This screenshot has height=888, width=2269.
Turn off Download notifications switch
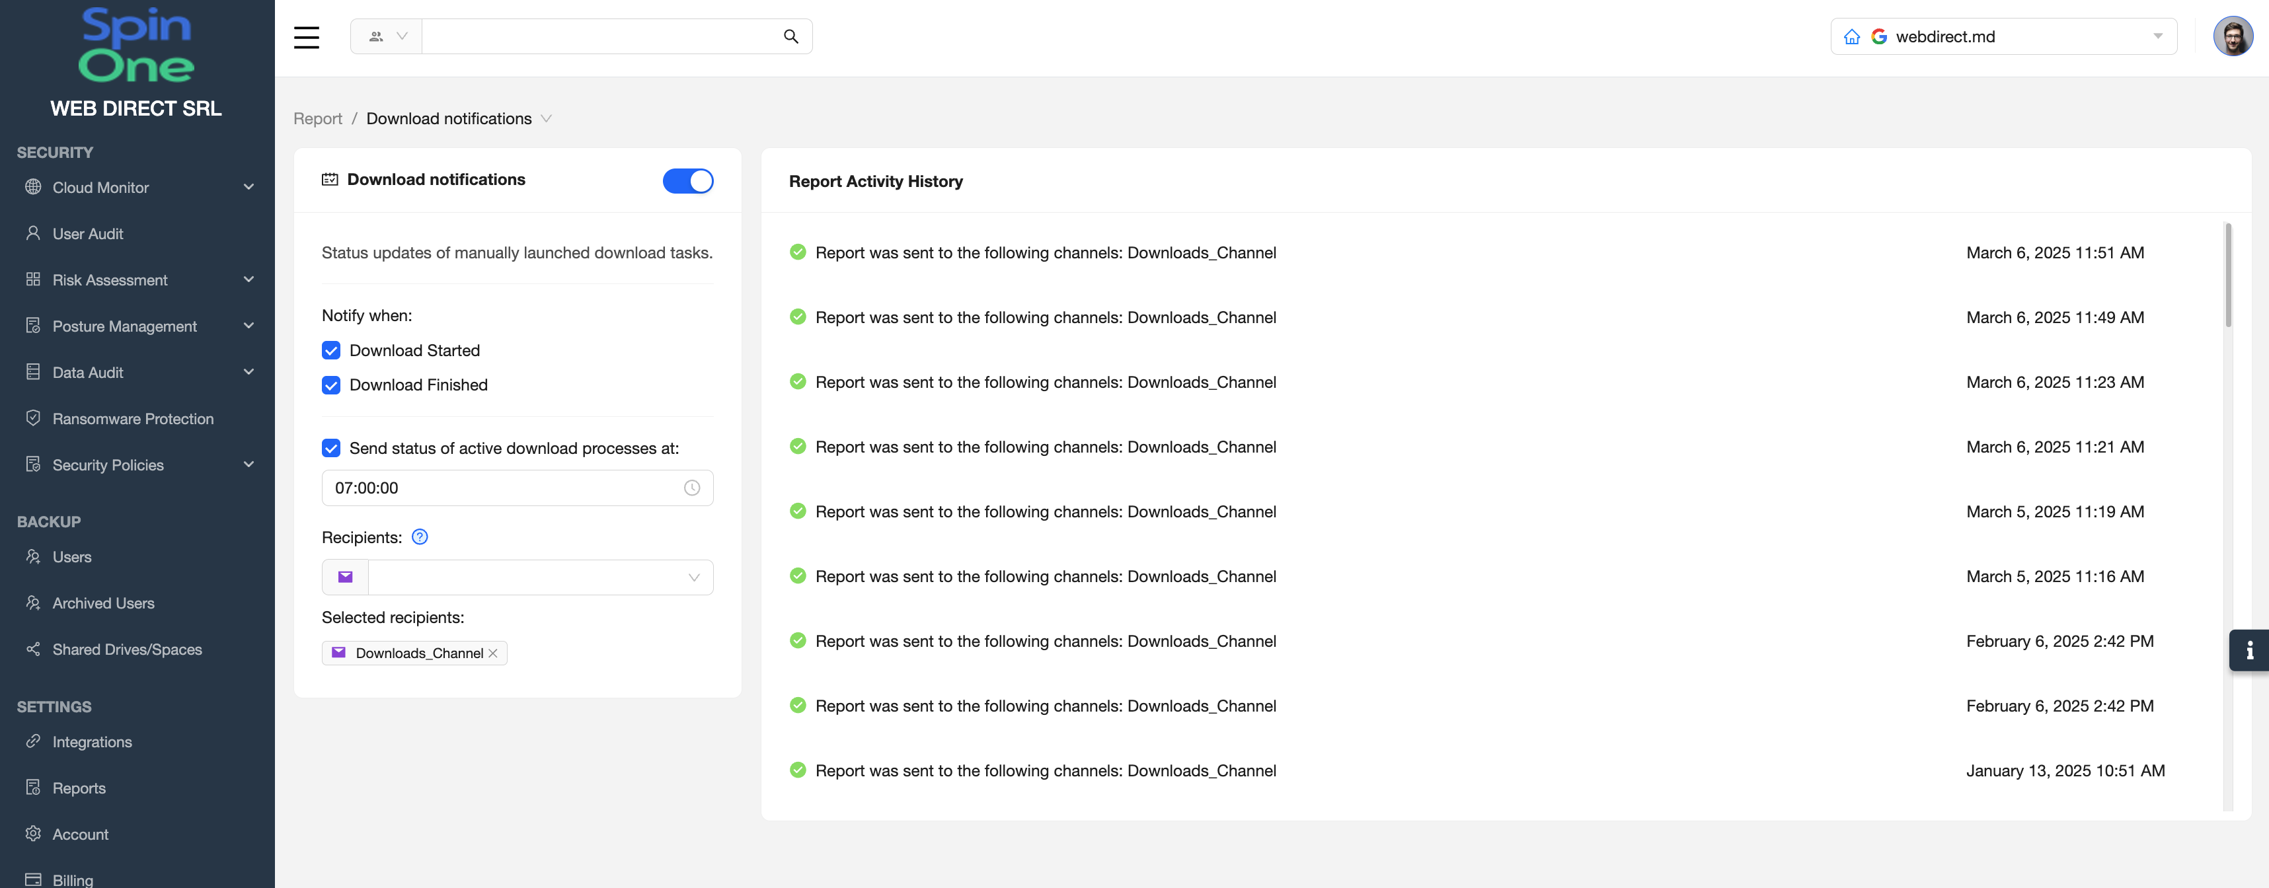point(687,180)
